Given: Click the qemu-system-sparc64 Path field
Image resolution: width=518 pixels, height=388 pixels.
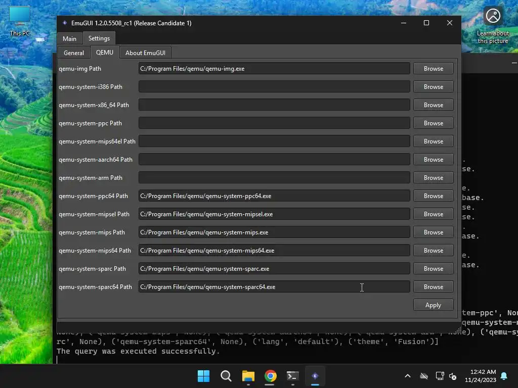Looking at the screenshot, I should point(274,287).
